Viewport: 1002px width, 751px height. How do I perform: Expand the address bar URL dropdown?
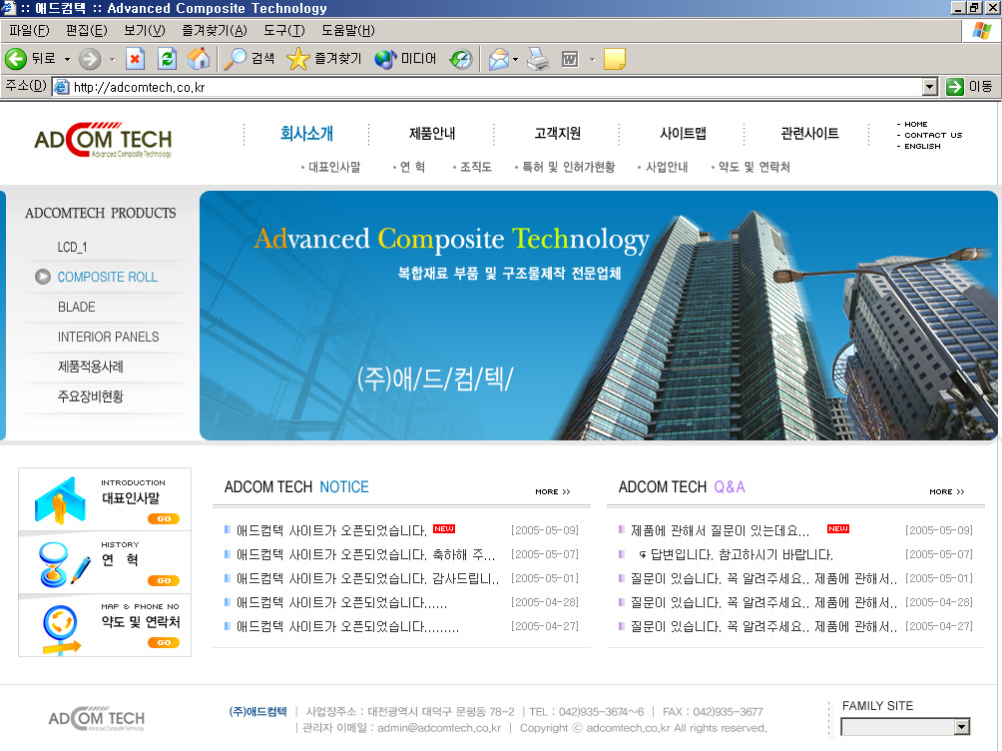coord(930,87)
